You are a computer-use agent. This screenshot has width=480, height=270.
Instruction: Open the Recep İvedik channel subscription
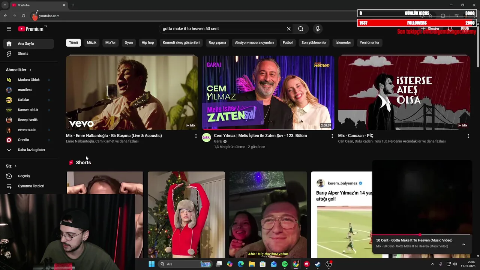tap(28, 120)
